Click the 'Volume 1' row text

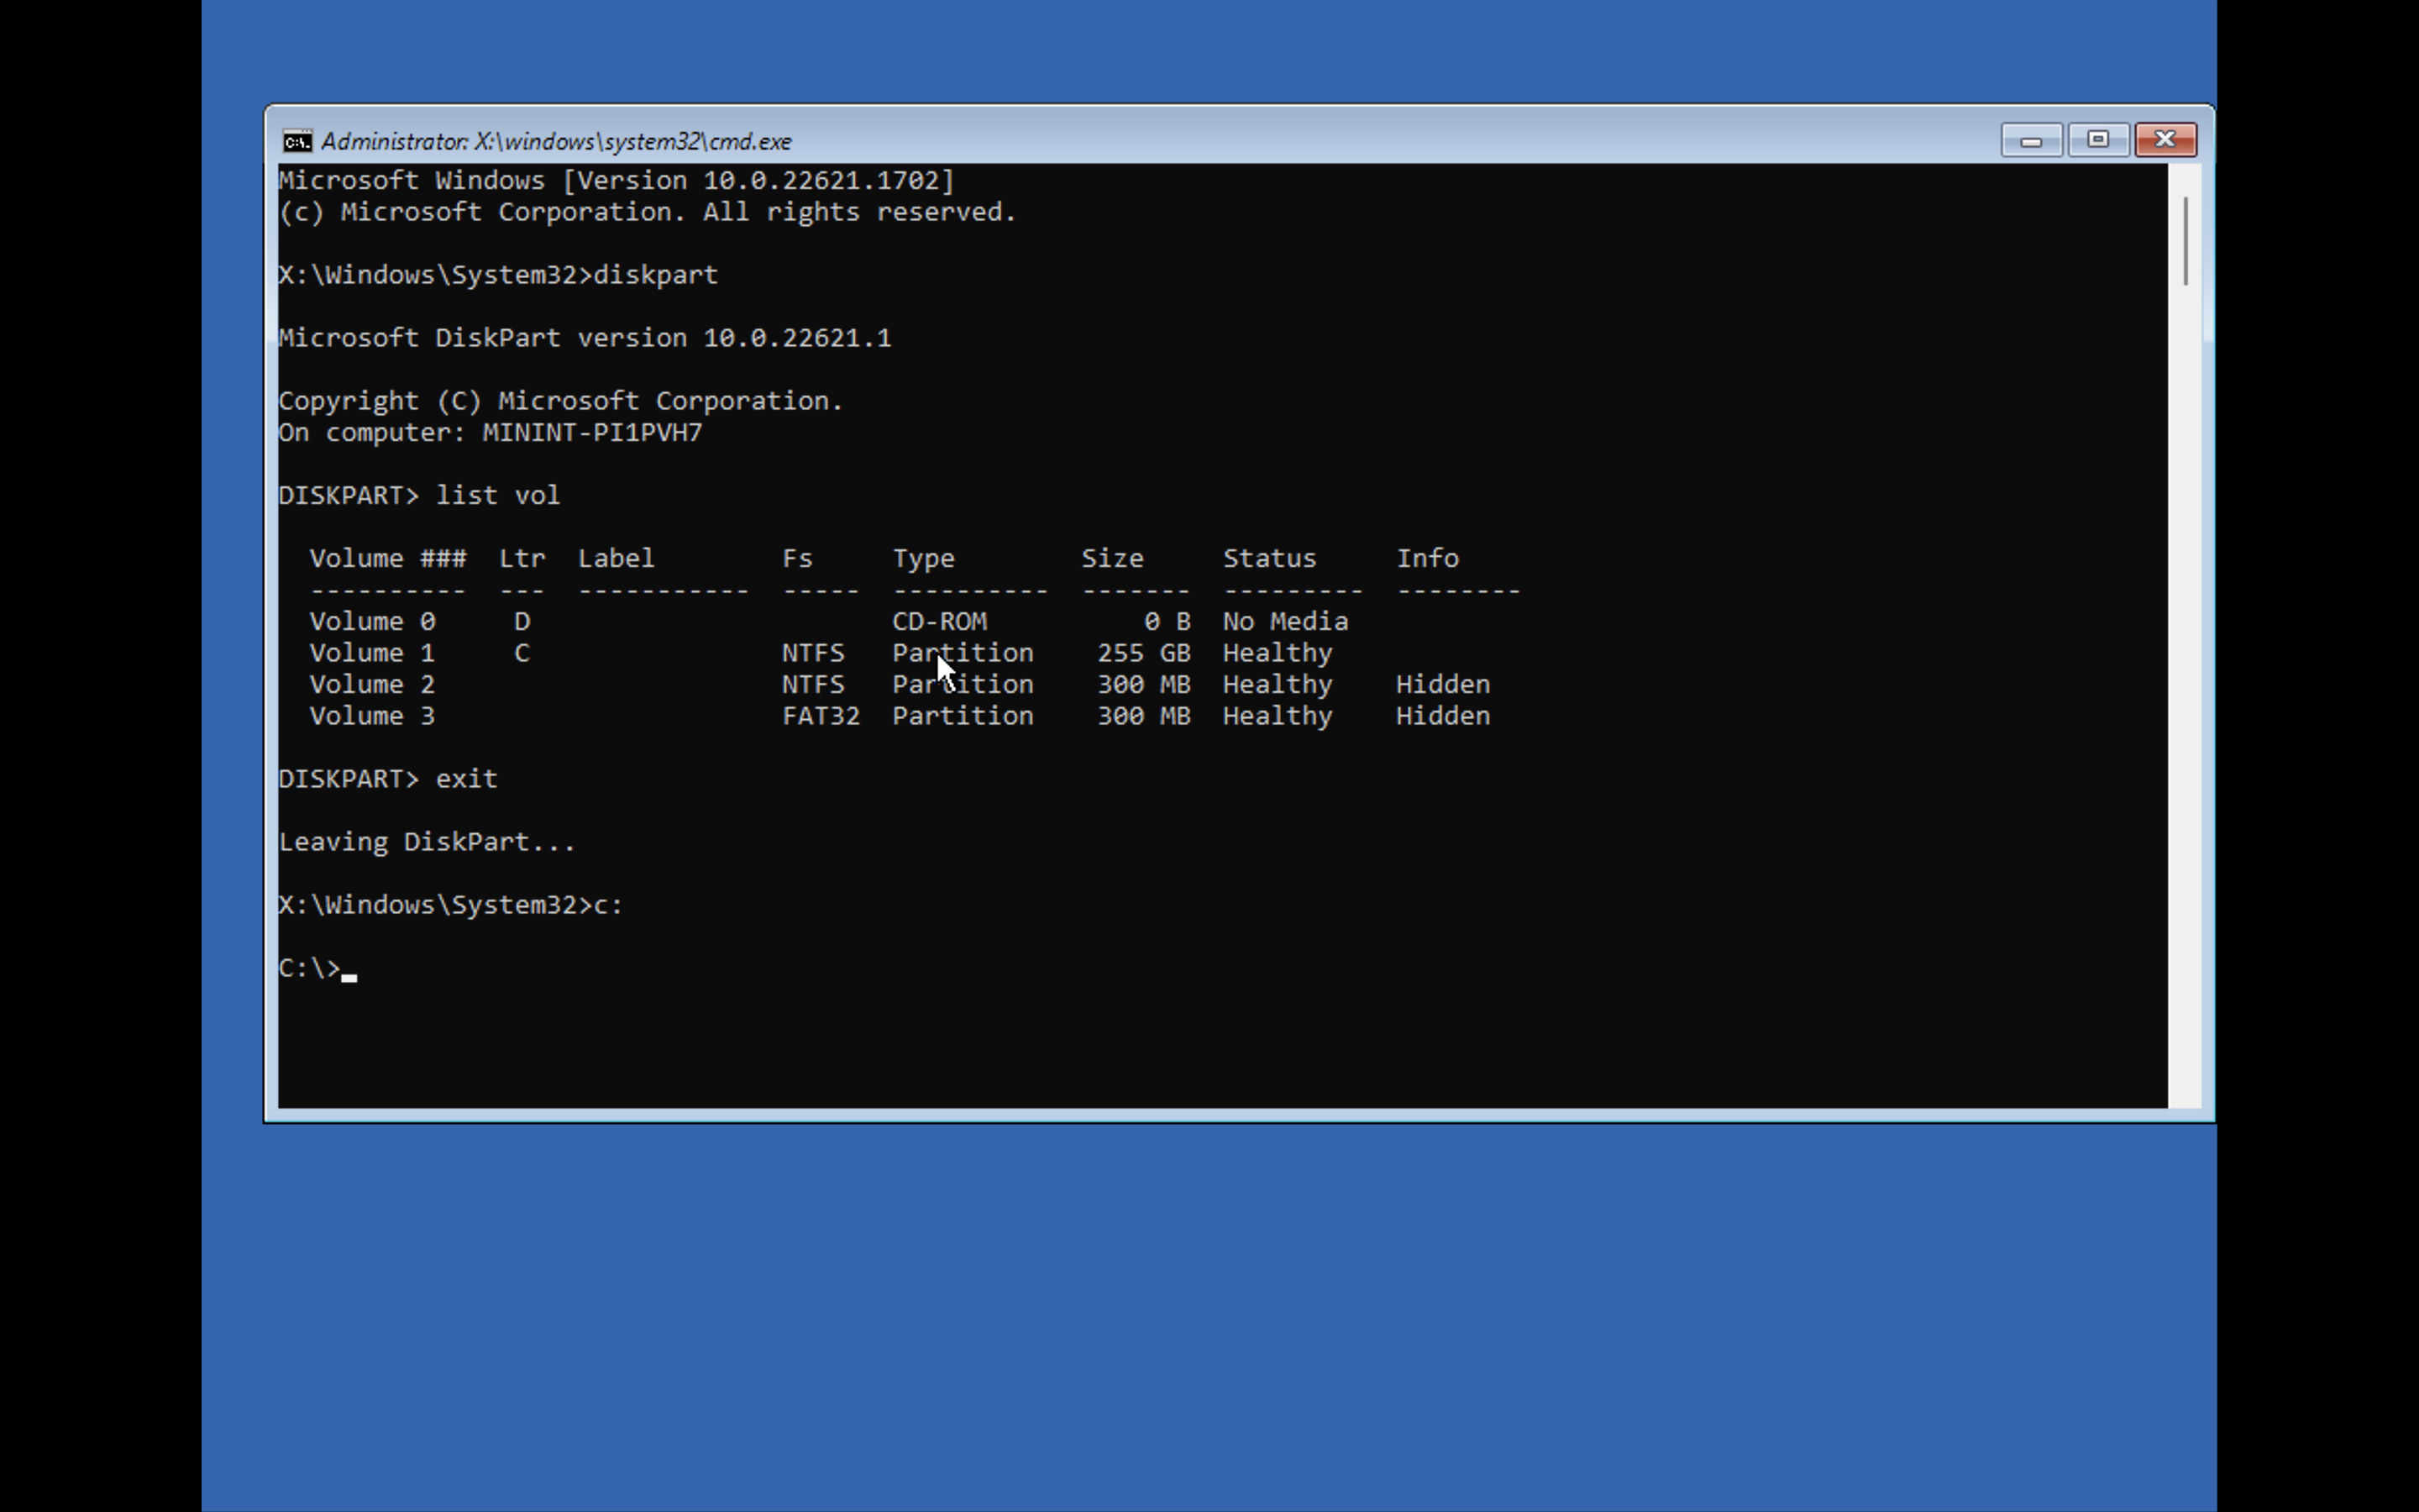(372, 653)
